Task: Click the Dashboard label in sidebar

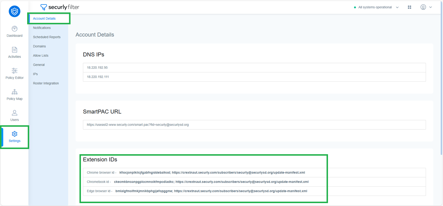Action: (14, 36)
